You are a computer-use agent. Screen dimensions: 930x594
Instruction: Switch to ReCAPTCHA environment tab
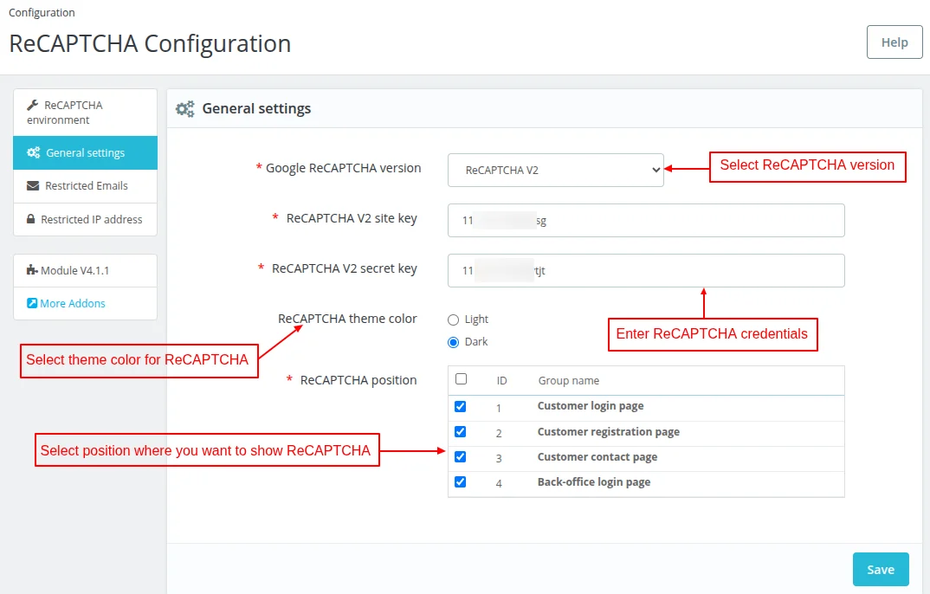click(x=74, y=113)
